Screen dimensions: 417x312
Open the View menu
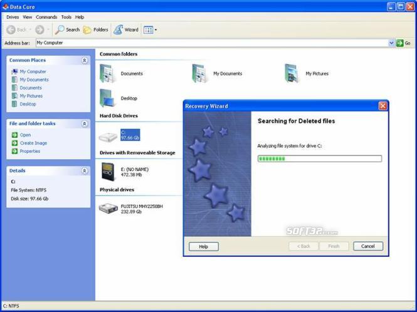(x=28, y=17)
